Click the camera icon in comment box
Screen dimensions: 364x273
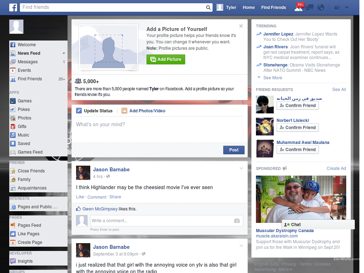[237, 221]
